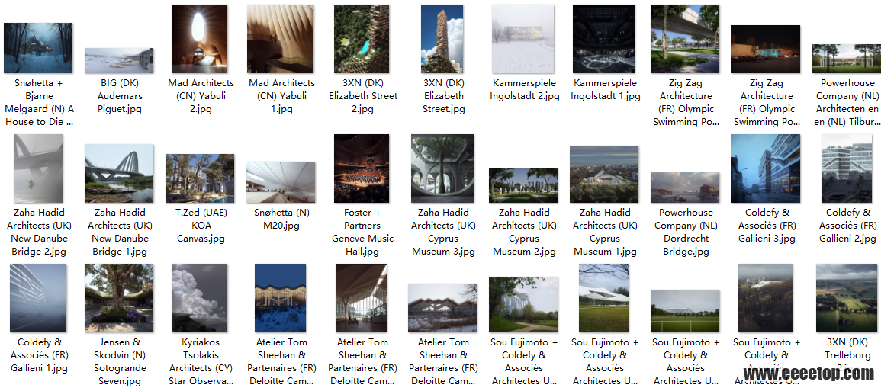Open the Foster + Partners Geneve Music Hall thumbnail
881x388 pixels.
(362, 168)
